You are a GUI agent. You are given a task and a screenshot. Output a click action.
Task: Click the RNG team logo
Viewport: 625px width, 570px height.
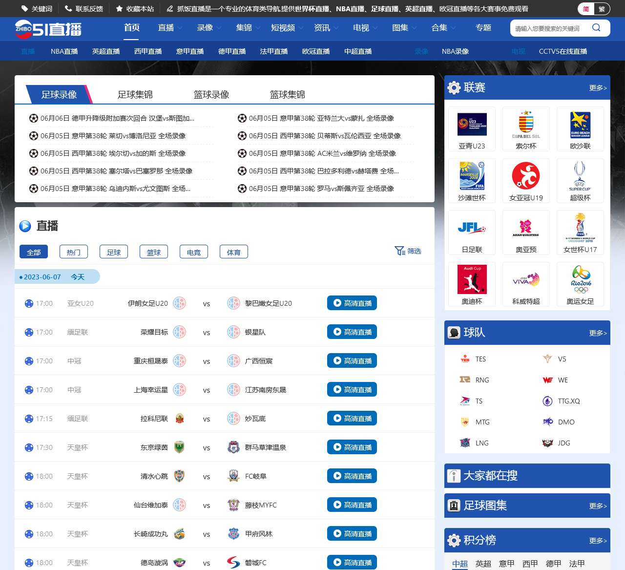pyautogui.click(x=465, y=380)
